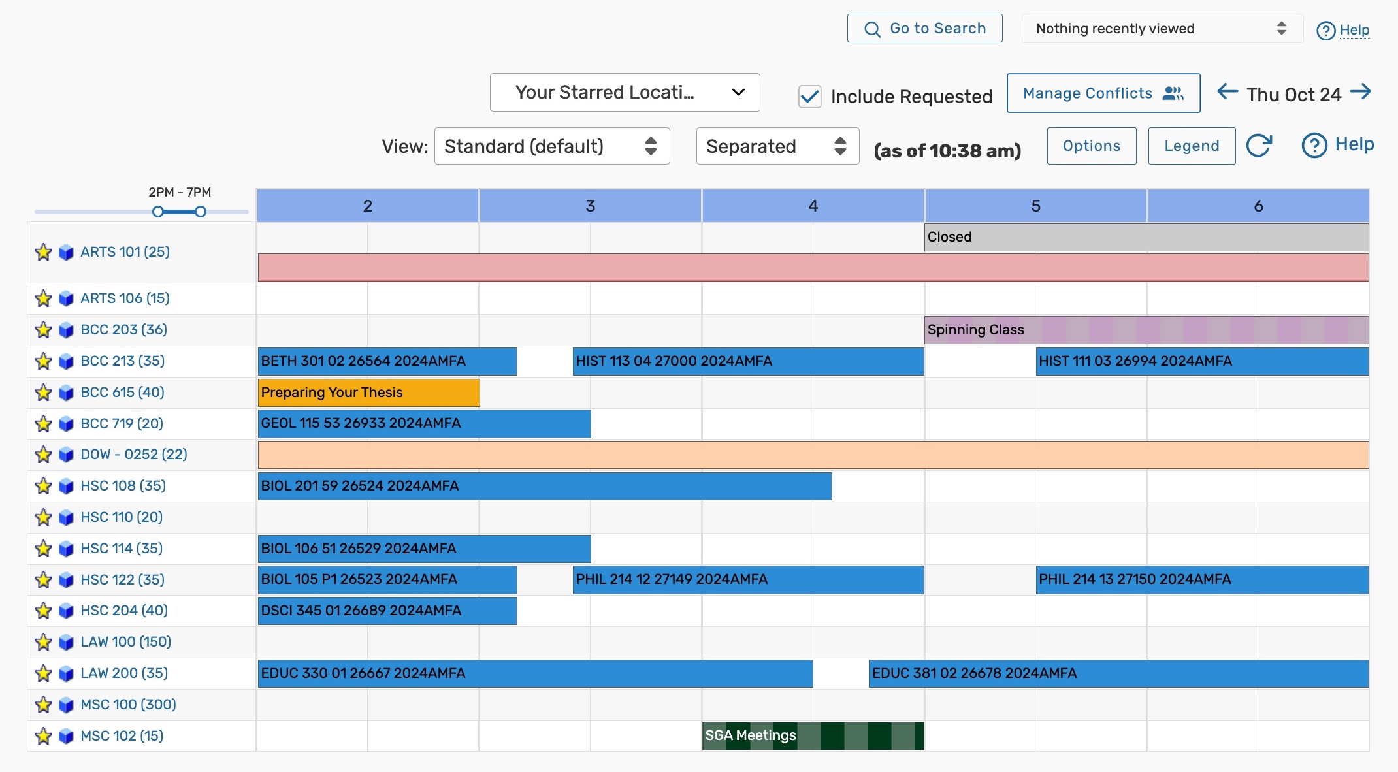Uncheck the Include Requested checkbox
The image size is (1398, 772).
[x=809, y=96]
